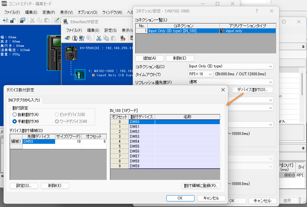Click the pencil edit icon in Unit Editor toolbar
This screenshot has width=307, height=207.
click(x=56, y=20)
